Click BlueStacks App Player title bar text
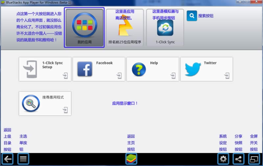The width and height of the screenshot is (263, 166). pyautogui.click(x=38, y=3)
